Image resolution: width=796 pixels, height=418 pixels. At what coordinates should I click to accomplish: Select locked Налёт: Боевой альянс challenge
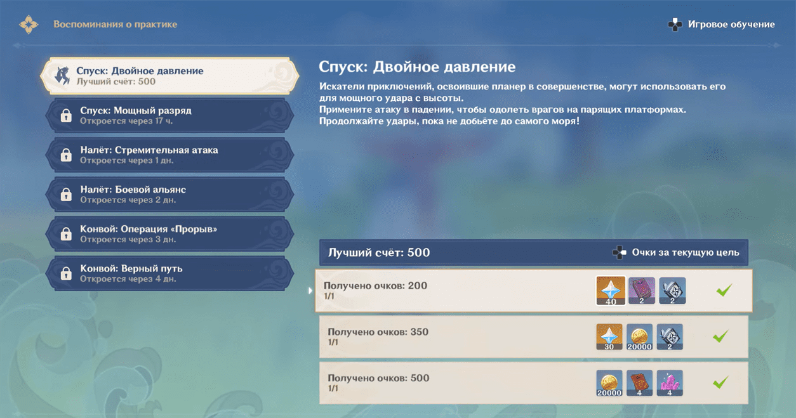(x=169, y=194)
